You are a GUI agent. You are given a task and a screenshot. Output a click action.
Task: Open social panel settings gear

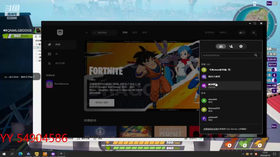coord(241,46)
